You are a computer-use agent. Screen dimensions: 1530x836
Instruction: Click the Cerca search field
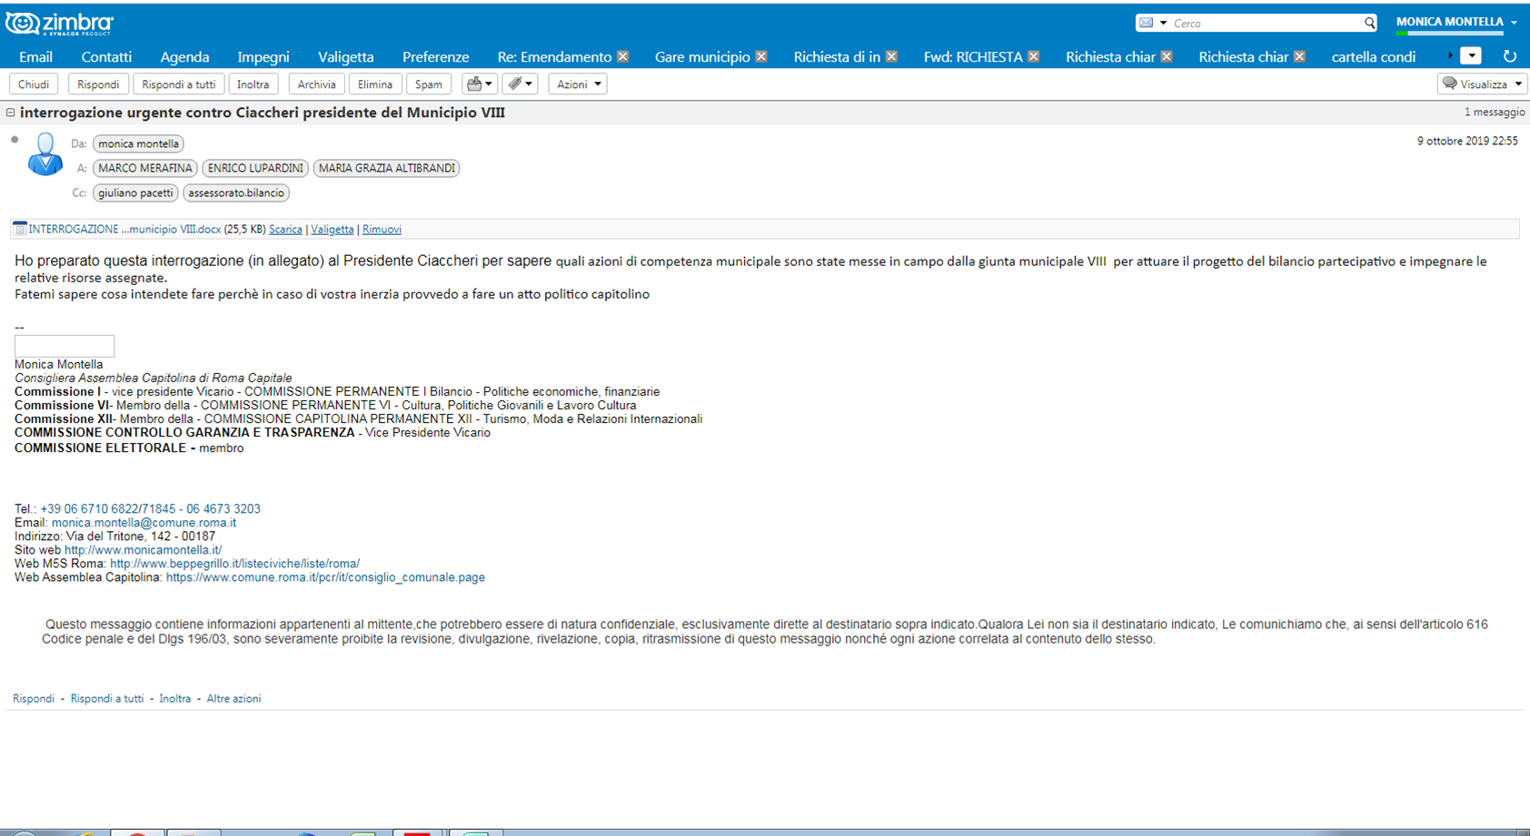(x=1265, y=23)
